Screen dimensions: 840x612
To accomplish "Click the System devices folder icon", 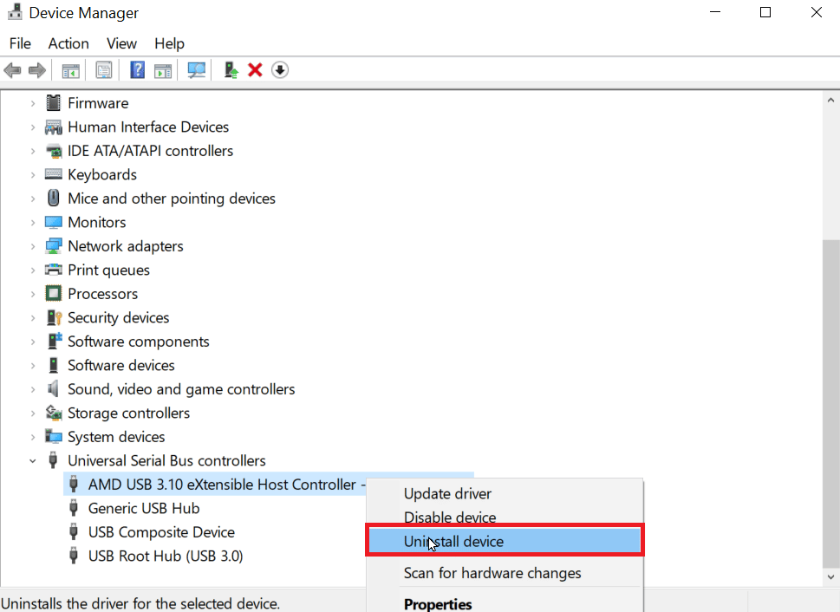I will point(54,436).
